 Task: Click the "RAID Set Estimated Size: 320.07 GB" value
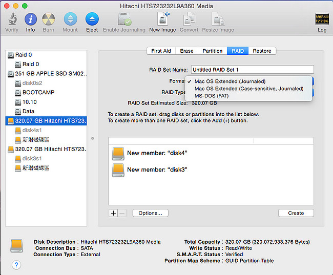tap(204, 103)
